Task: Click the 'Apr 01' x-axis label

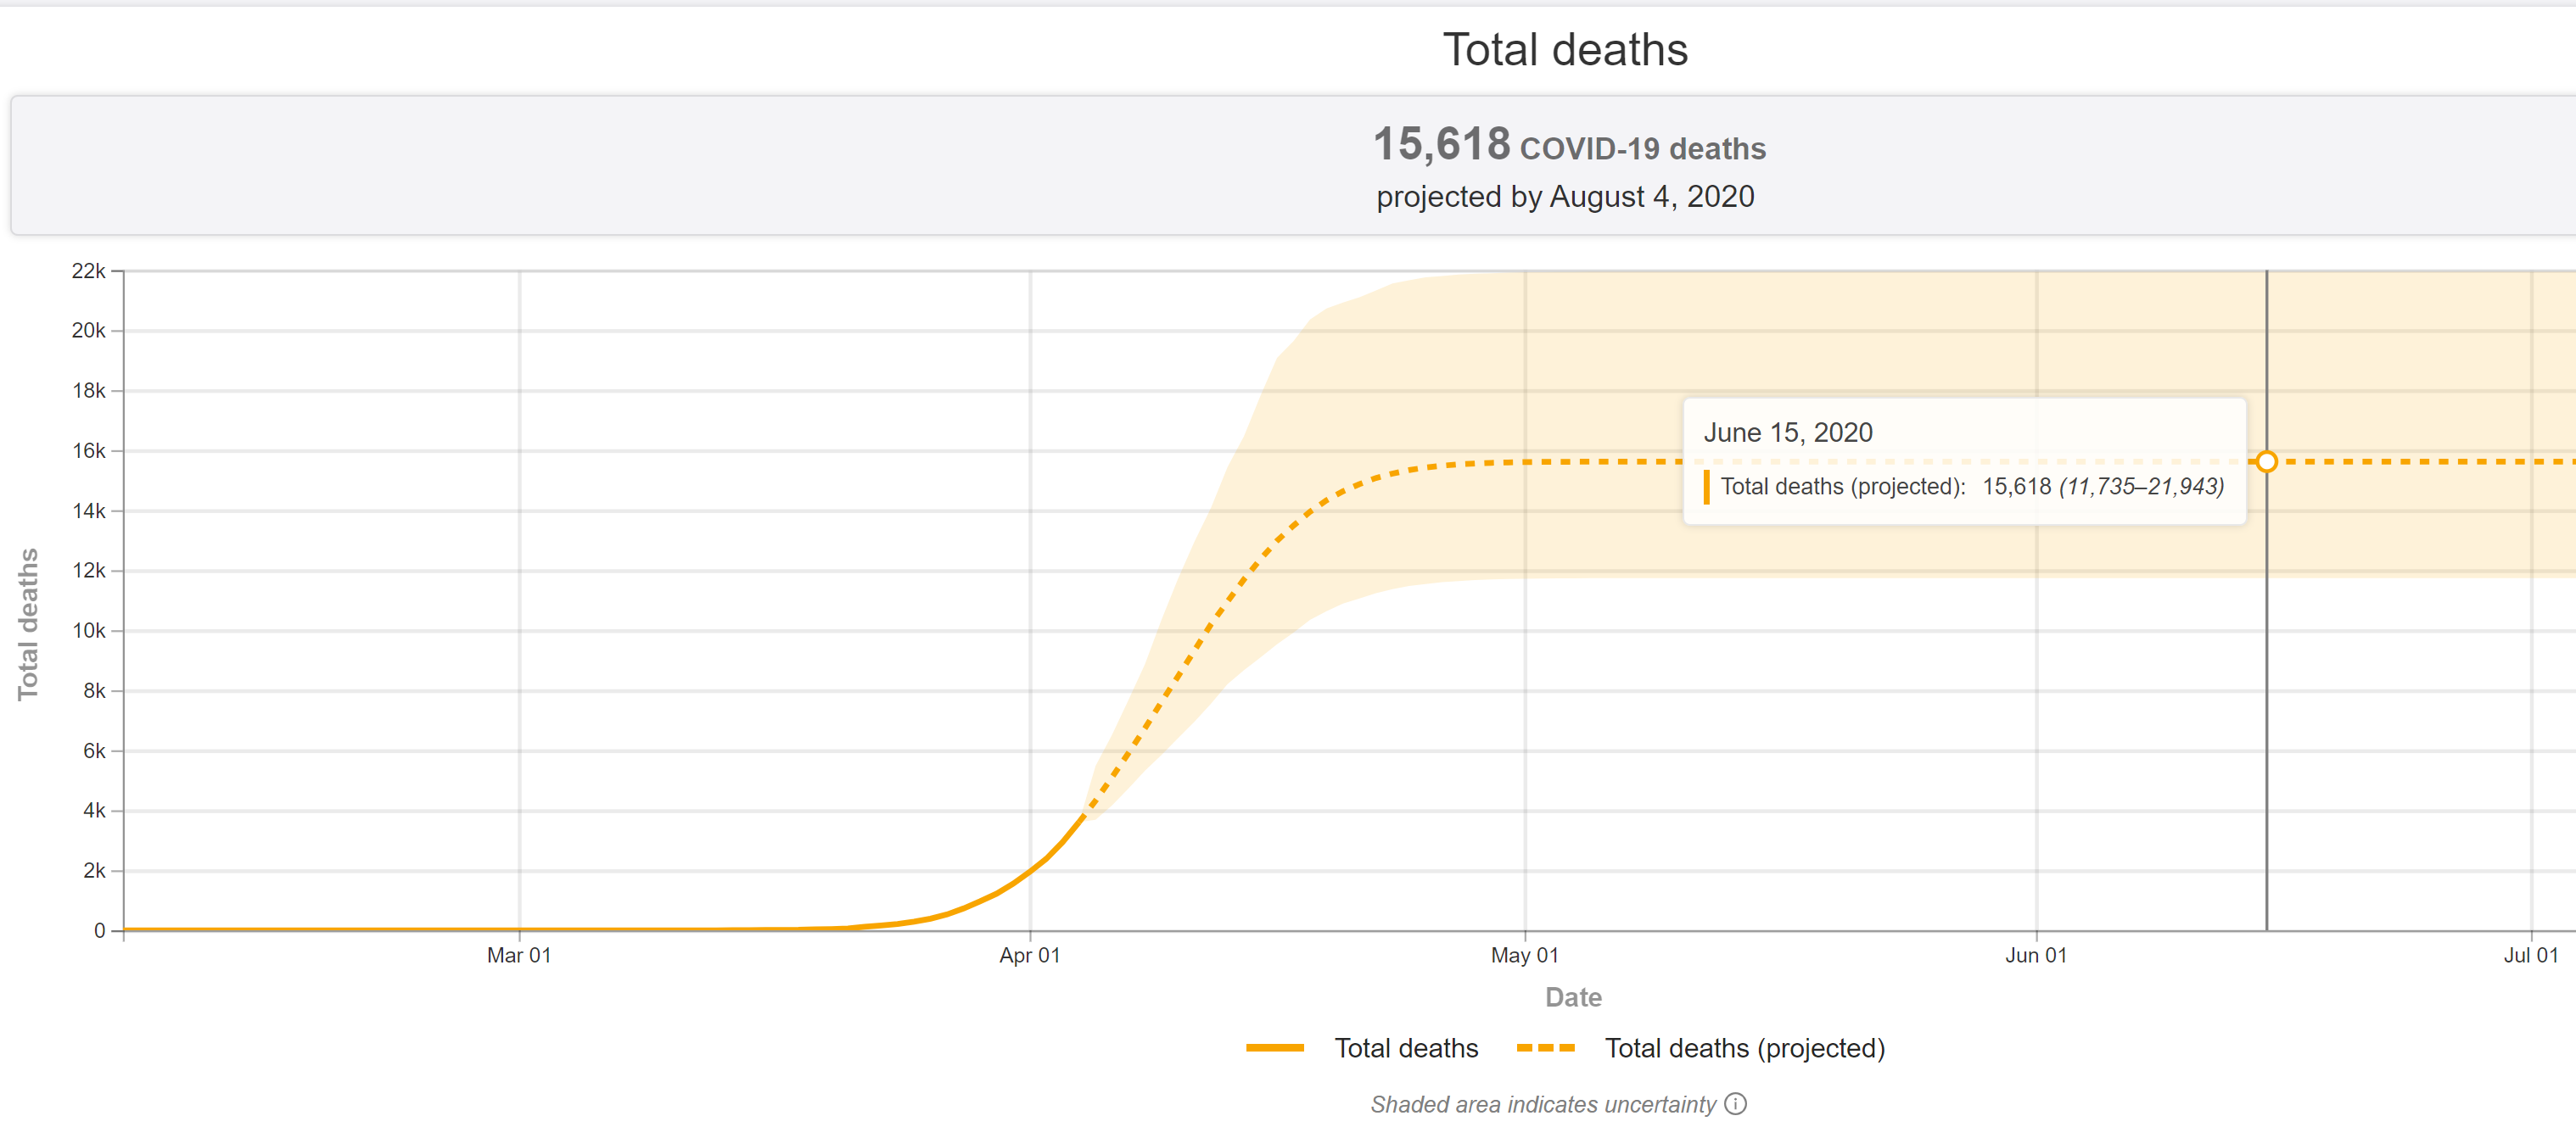Action: (1029, 955)
